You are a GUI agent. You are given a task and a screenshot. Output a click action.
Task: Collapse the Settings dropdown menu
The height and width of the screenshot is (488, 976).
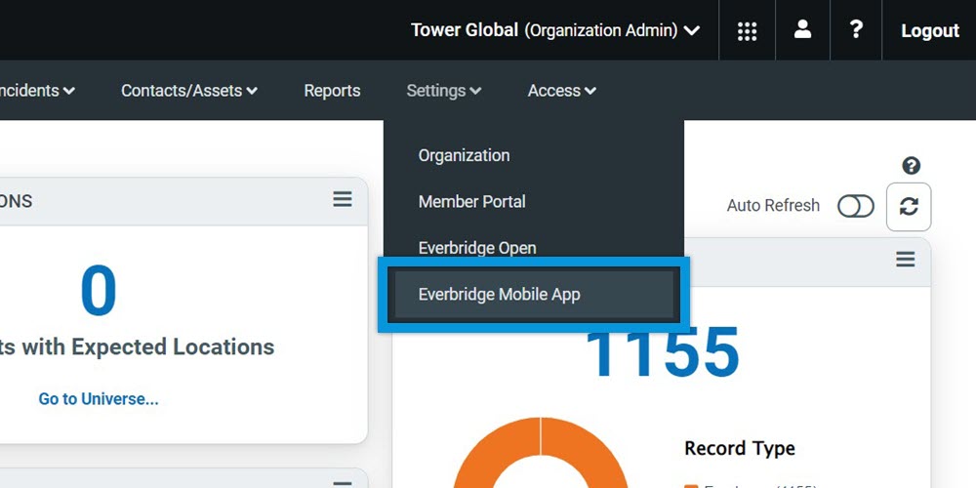(444, 90)
